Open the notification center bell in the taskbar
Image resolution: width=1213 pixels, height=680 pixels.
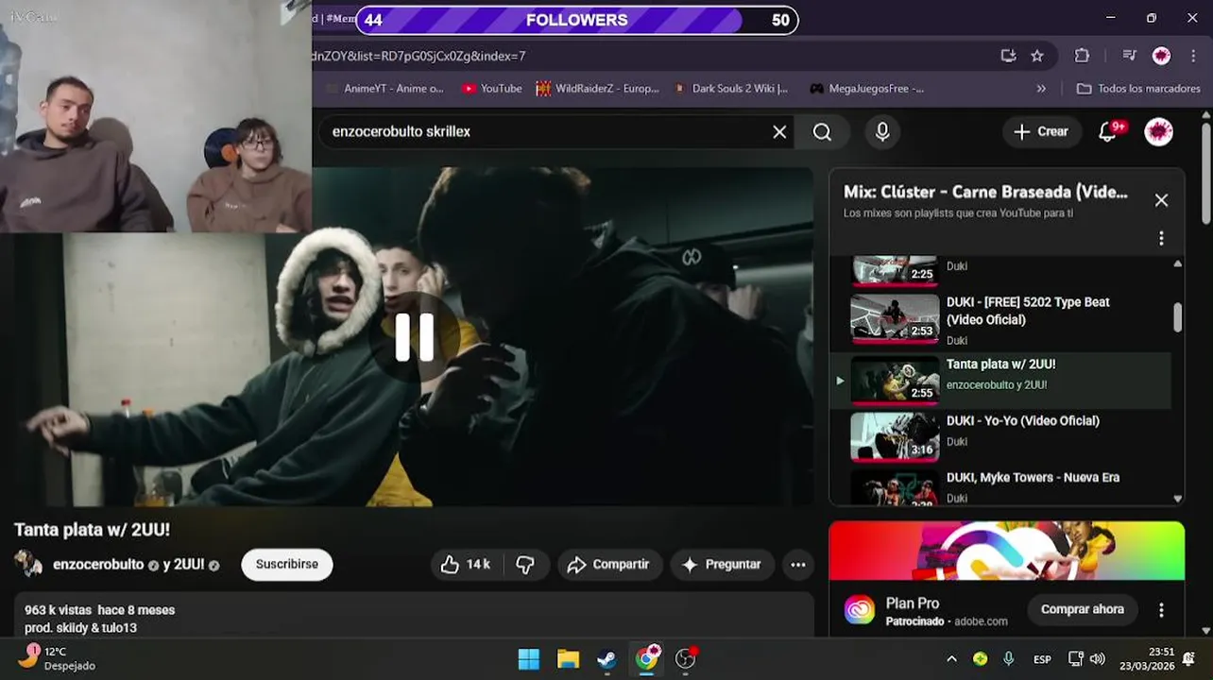coord(1189,659)
